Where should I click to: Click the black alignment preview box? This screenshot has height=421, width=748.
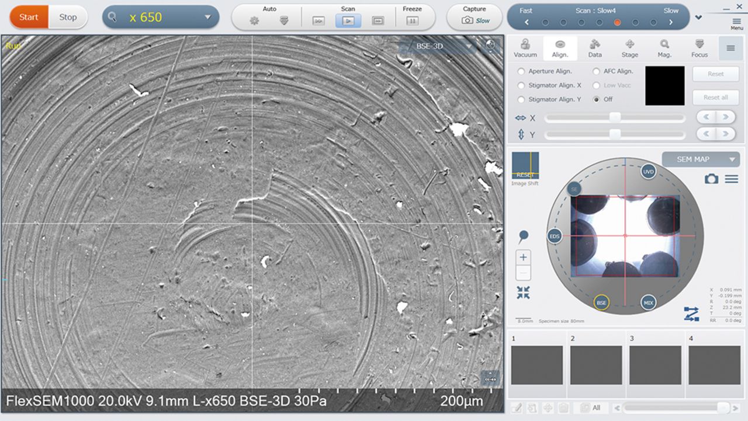pos(665,86)
